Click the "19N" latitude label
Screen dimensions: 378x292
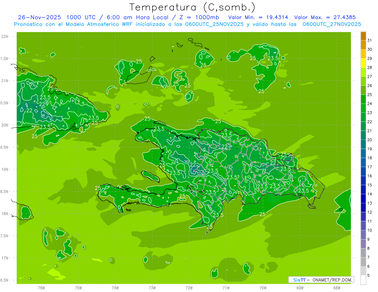[5, 169]
